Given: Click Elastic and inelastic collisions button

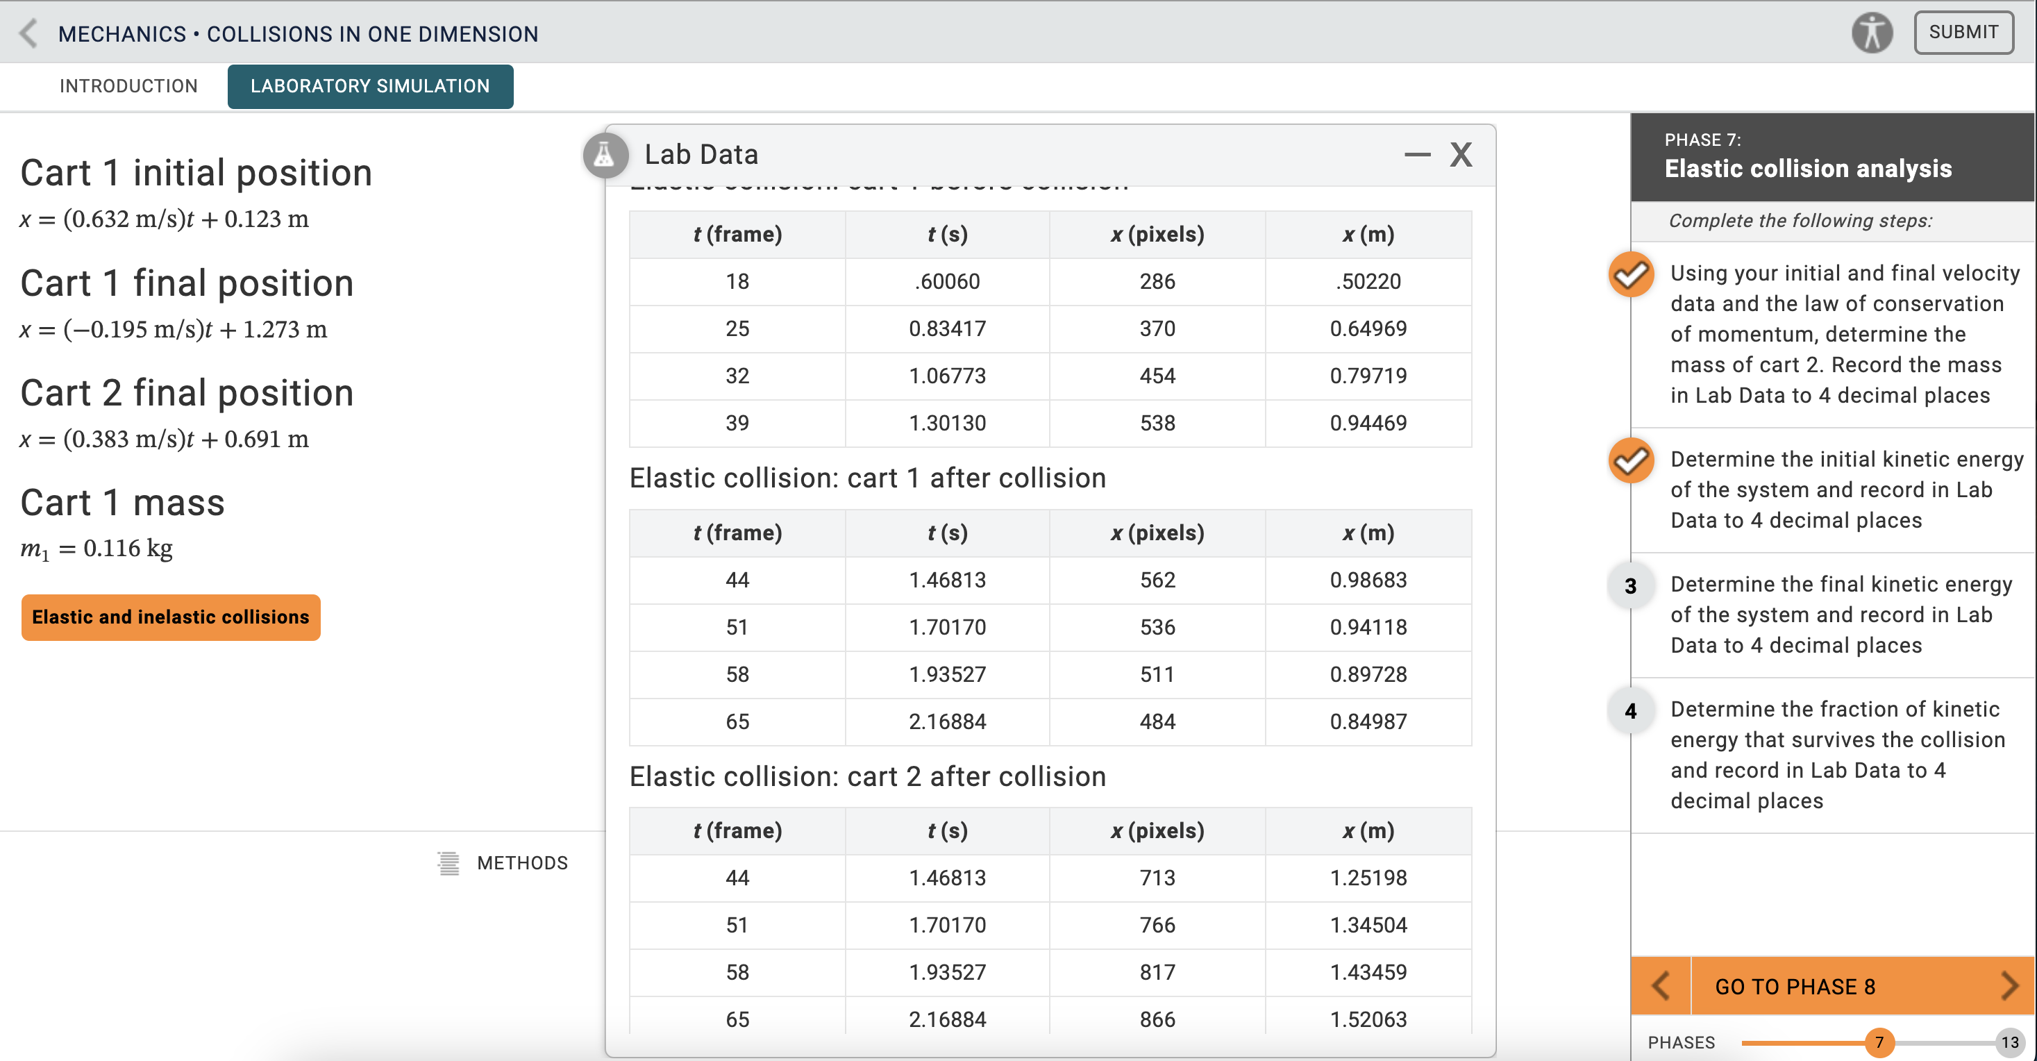Looking at the screenshot, I should click(171, 617).
